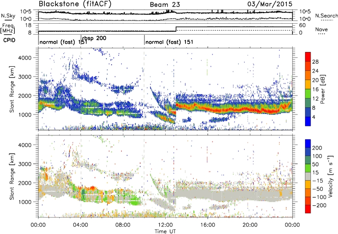Image resolution: width=338 pixels, height=234 pixels.
Task: Click the 'Power [dB]' color bar label
Action: click(323, 89)
